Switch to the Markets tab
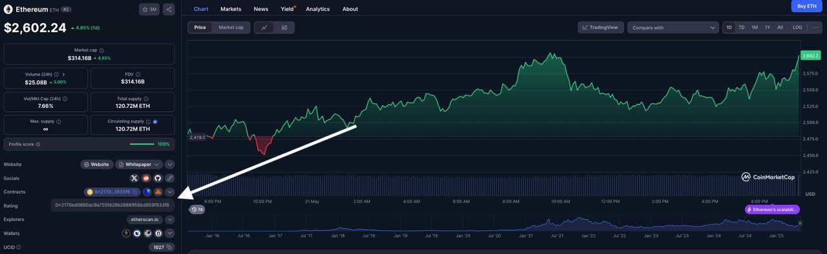The height and width of the screenshot is (254, 827). (x=231, y=9)
